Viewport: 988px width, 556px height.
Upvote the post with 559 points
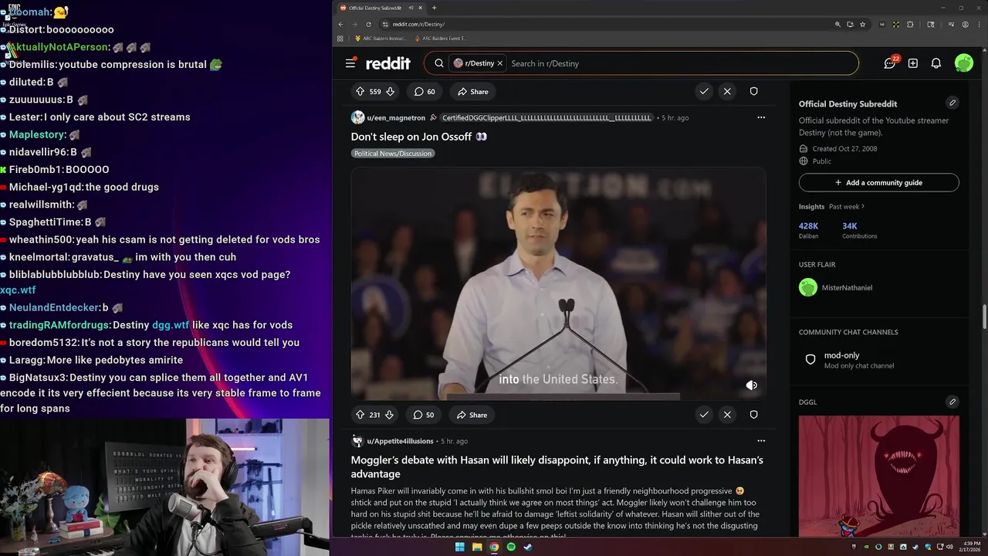(x=360, y=91)
